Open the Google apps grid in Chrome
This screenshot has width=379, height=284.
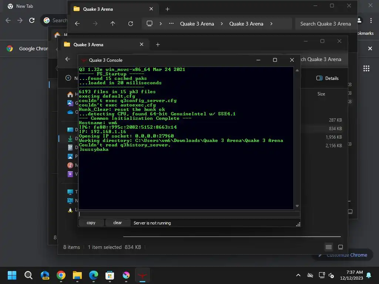click(x=366, y=68)
